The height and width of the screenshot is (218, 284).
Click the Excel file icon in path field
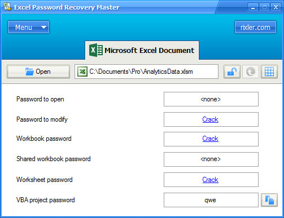click(x=82, y=72)
